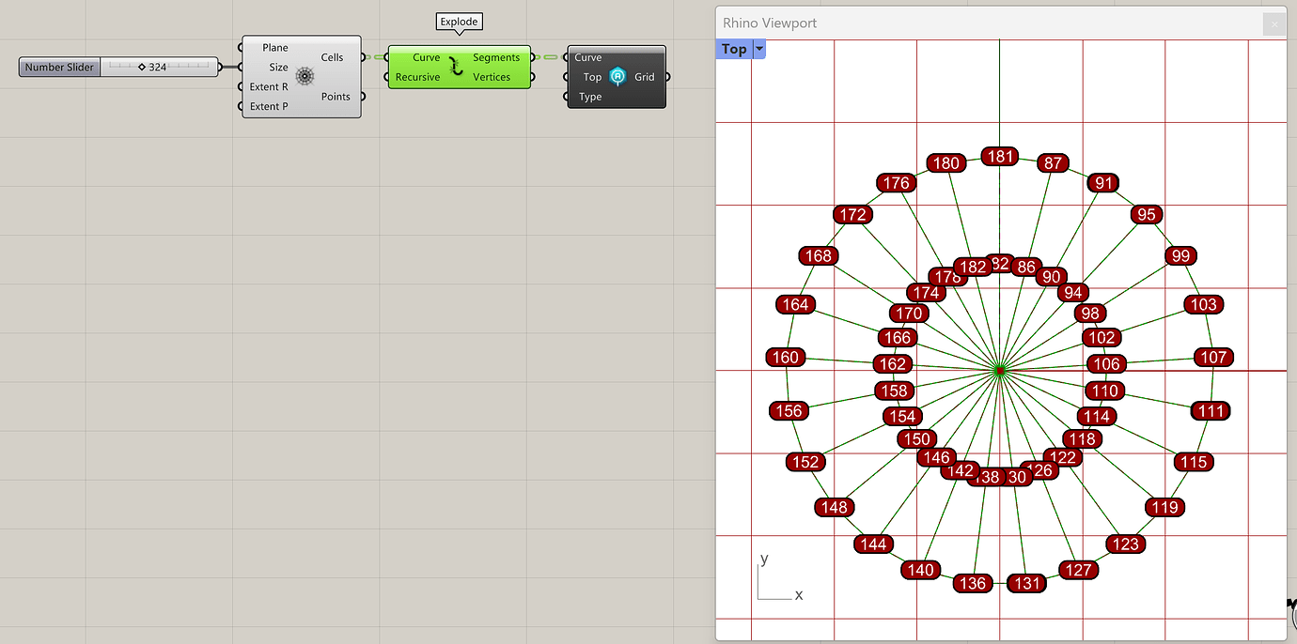The image size is (1297, 644).
Task: Click point tag 103 in viewport
Action: (x=1203, y=304)
